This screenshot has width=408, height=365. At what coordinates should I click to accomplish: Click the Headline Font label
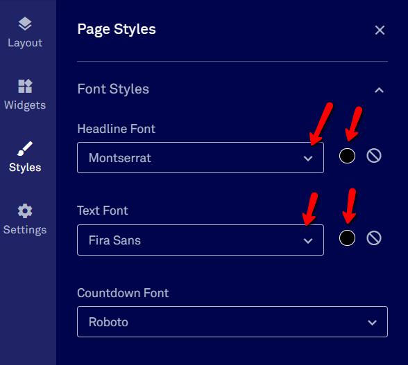pos(117,129)
